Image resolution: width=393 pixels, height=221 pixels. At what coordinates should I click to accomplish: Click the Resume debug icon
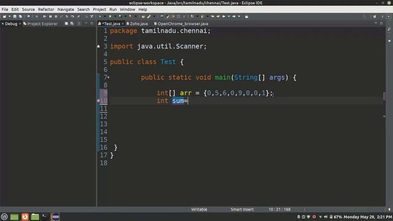(x=45, y=17)
